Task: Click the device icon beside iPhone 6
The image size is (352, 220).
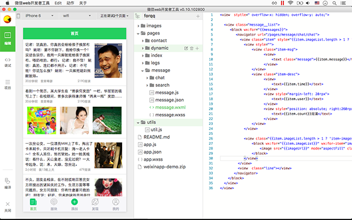Action: (18, 16)
